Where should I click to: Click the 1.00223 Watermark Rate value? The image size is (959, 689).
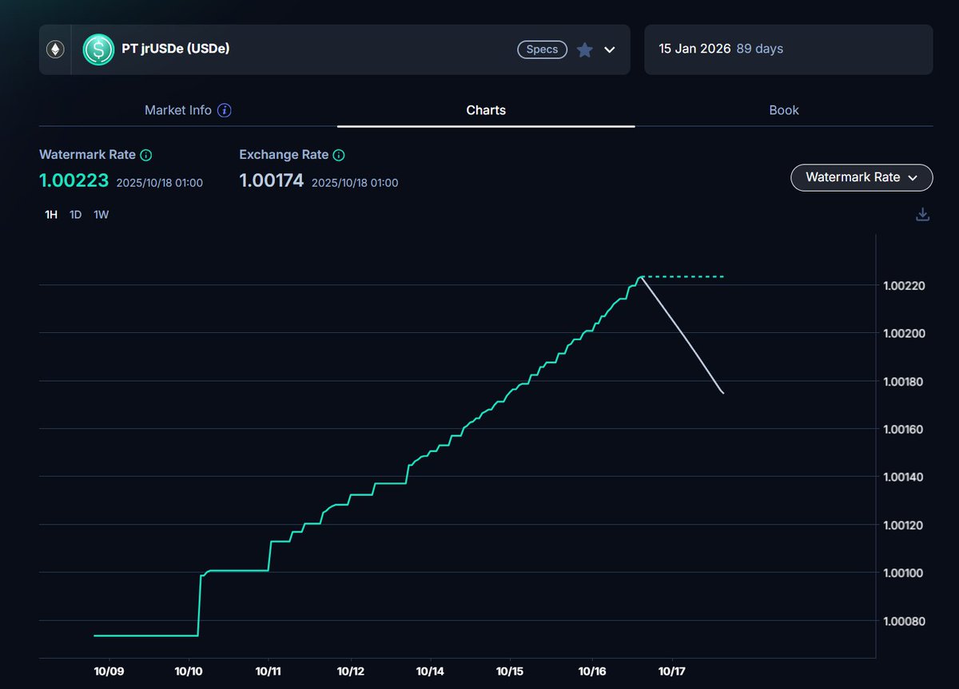74,180
